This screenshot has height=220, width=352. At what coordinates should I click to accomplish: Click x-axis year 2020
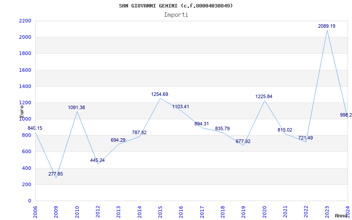264,212
